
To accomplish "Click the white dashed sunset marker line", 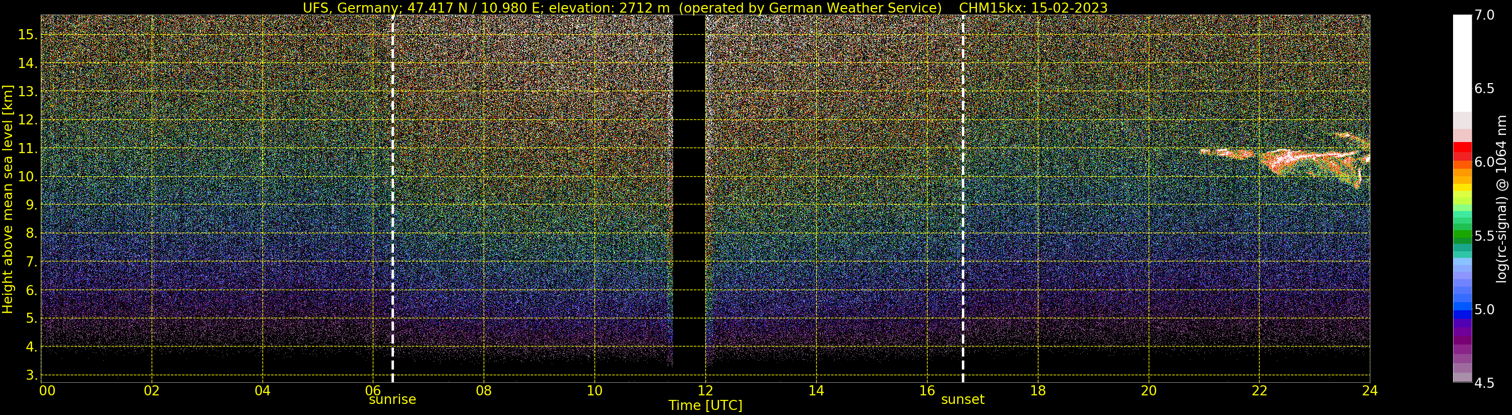I will pos(963,199).
